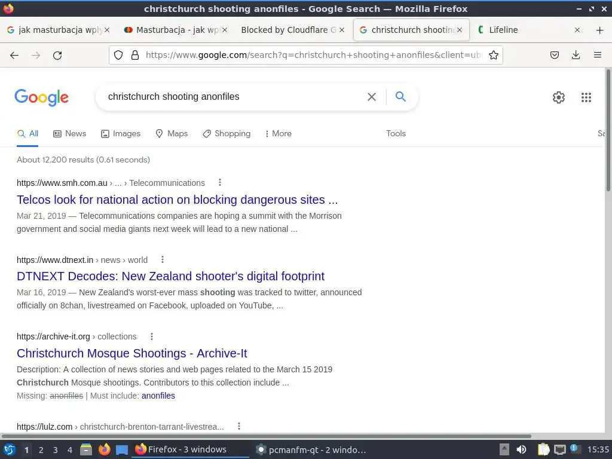Viewport: 612px width, 459px height.
Task: Expand the More search filters
Action: pos(279,133)
